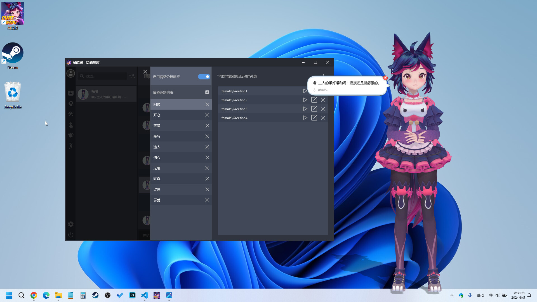This screenshot has width=537, height=302.
Task: Remove the 示爱 emotion category
Action: tap(207, 200)
